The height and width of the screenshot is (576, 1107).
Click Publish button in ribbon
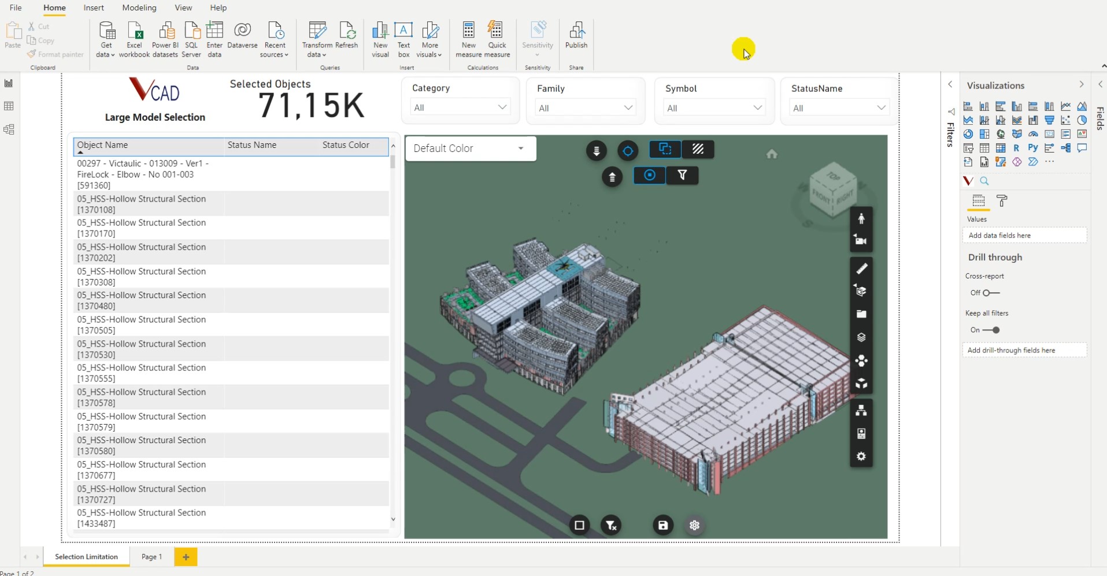pos(576,35)
